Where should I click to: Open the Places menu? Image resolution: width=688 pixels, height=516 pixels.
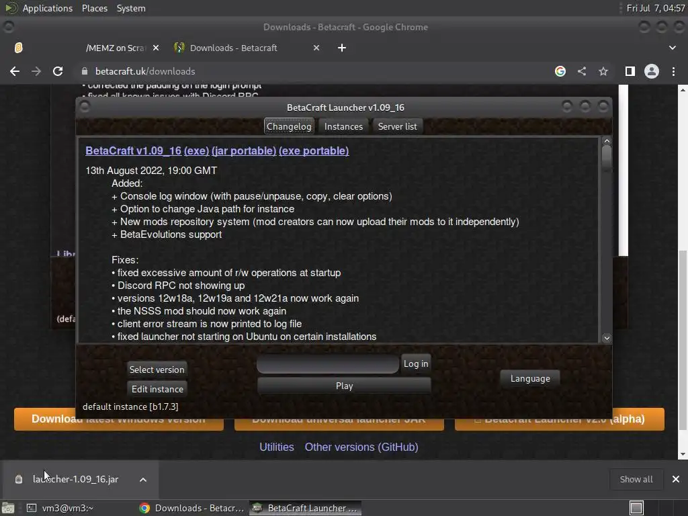point(94,8)
